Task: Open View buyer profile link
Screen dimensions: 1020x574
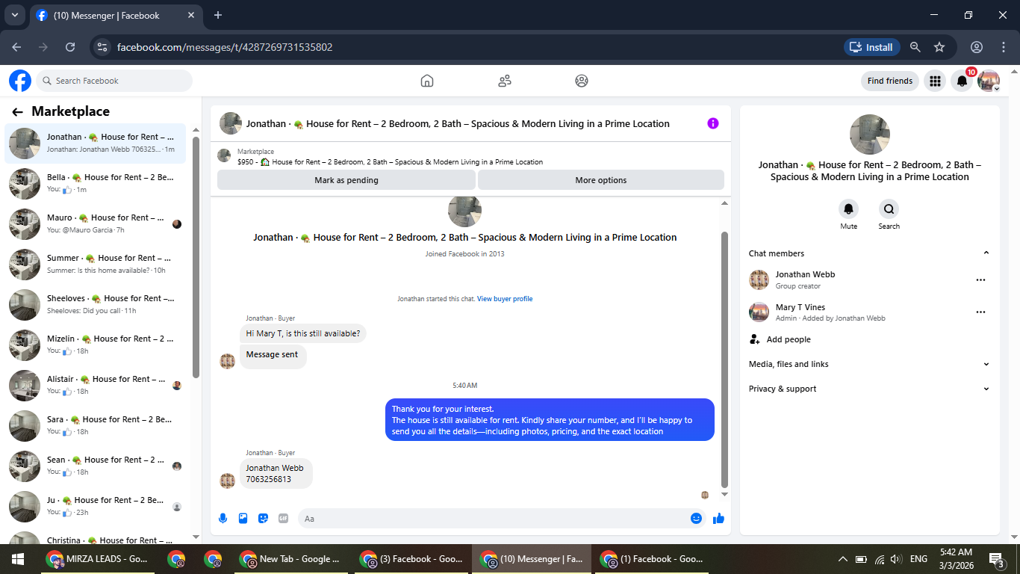Action: pyautogui.click(x=505, y=299)
